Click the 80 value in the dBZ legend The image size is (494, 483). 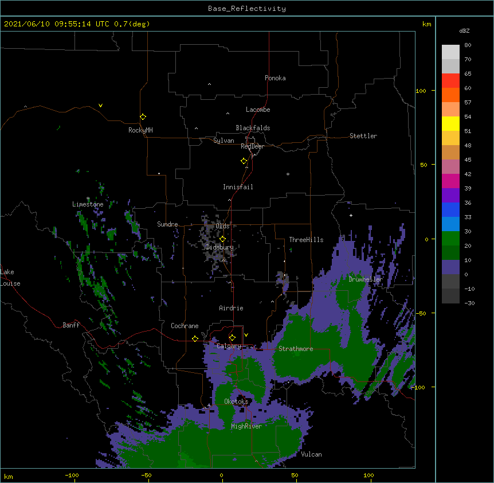[468, 45]
